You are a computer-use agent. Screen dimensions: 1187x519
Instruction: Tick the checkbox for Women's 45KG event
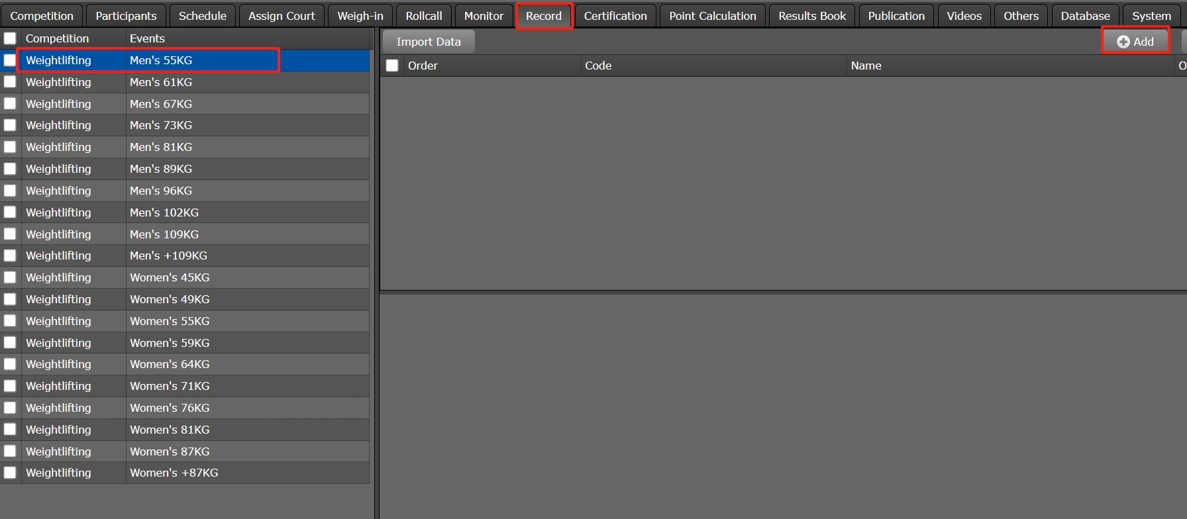pos(10,277)
